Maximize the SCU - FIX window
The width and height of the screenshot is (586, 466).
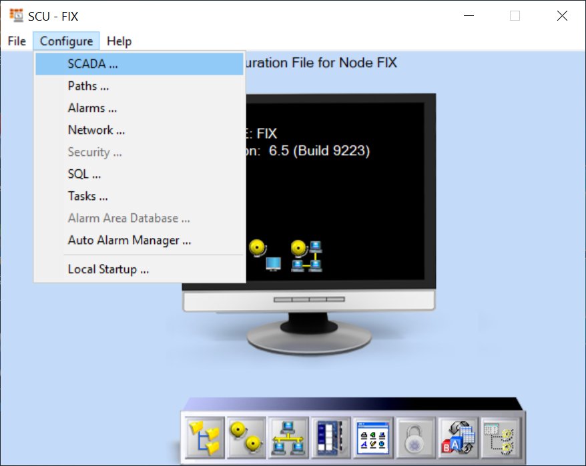click(515, 16)
